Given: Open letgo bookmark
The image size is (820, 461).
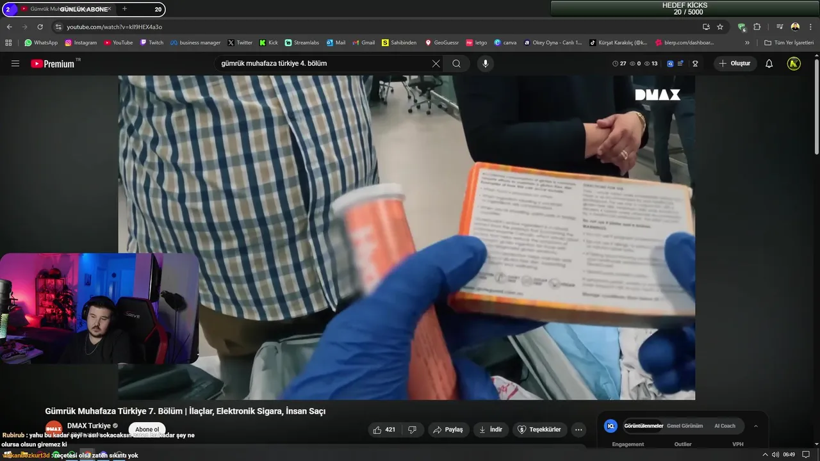Looking at the screenshot, I should click(x=477, y=43).
